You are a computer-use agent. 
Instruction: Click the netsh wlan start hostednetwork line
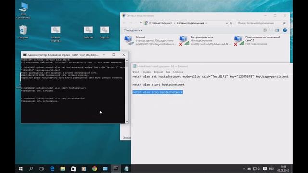(x=158, y=85)
